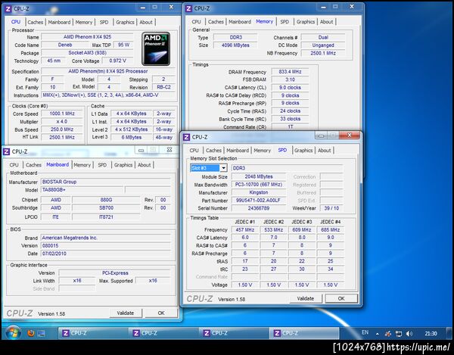Viewport: 454px width, 355px height.
Task: Click OK in SPD window
Action: click(x=341, y=298)
